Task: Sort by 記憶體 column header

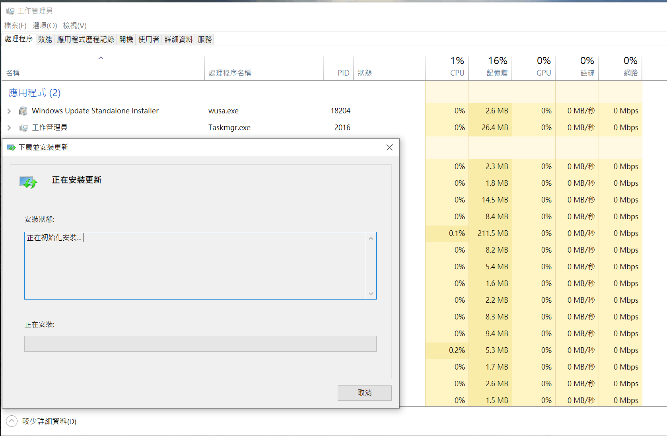Action: 490,68
